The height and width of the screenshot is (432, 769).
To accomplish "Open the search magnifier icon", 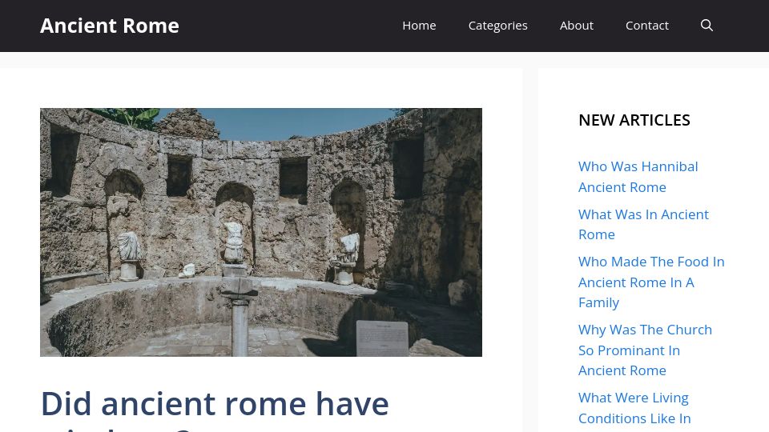I will click(x=707, y=26).
